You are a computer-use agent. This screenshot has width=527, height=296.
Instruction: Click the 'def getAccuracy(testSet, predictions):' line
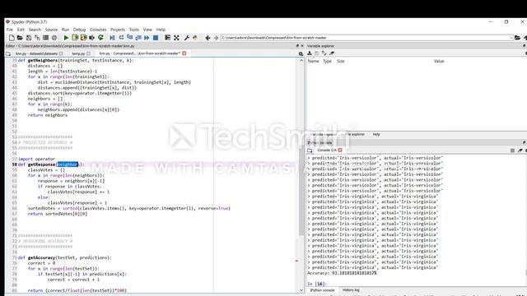point(64,257)
